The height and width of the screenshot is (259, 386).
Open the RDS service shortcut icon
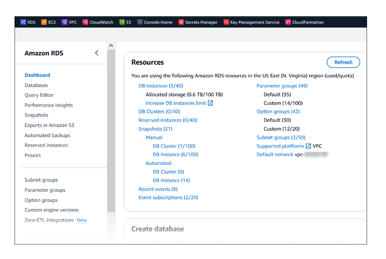(23, 22)
